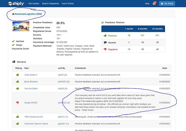Click the red thumbs-down icon beside Negative

click(x=105, y=49)
